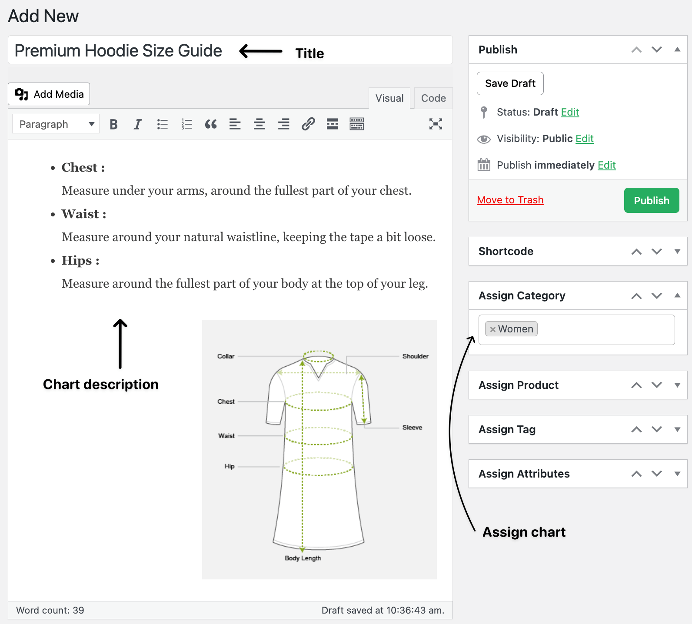Expand the Assign Tag panel

pyautogui.click(x=677, y=429)
